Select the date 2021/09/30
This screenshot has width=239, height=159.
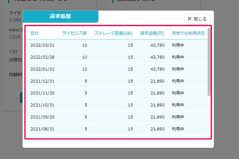(x=43, y=117)
